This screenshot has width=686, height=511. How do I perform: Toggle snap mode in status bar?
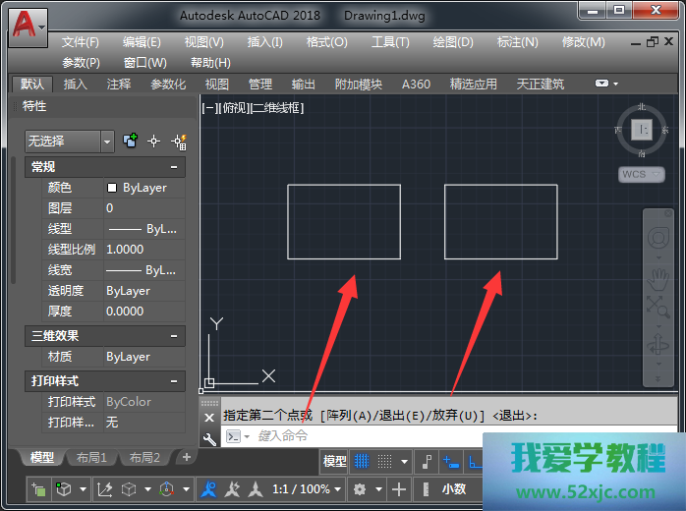click(x=386, y=461)
